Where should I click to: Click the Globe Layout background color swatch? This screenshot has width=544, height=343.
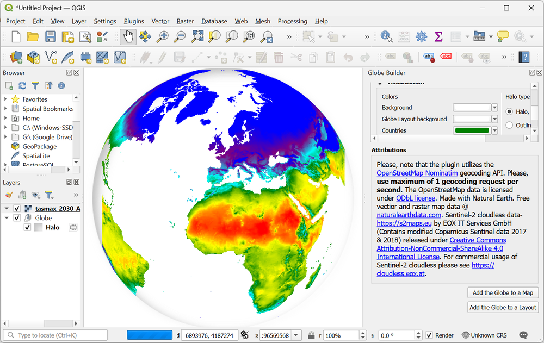tap(472, 119)
